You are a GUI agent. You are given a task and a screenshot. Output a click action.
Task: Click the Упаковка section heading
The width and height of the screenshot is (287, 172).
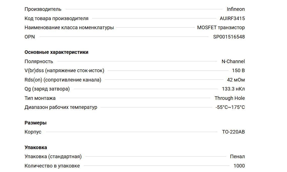(36, 148)
